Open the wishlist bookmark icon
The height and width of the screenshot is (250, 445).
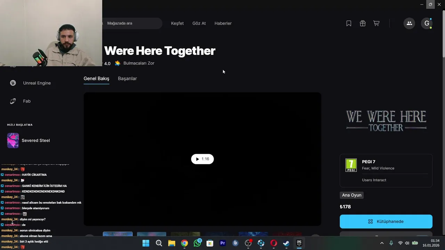coord(349,23)
